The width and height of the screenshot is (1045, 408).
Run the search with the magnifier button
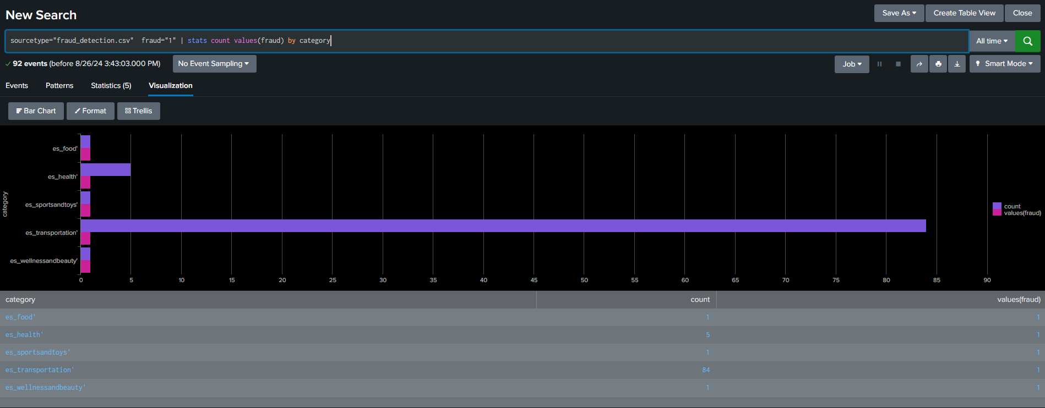[x=1027, y=41]
